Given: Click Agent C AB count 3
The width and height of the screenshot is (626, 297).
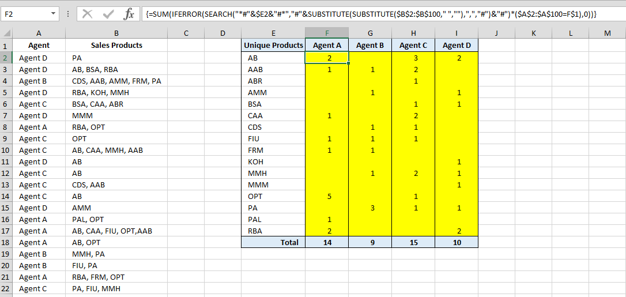Looking at the screenshot, I should (413, 58).
